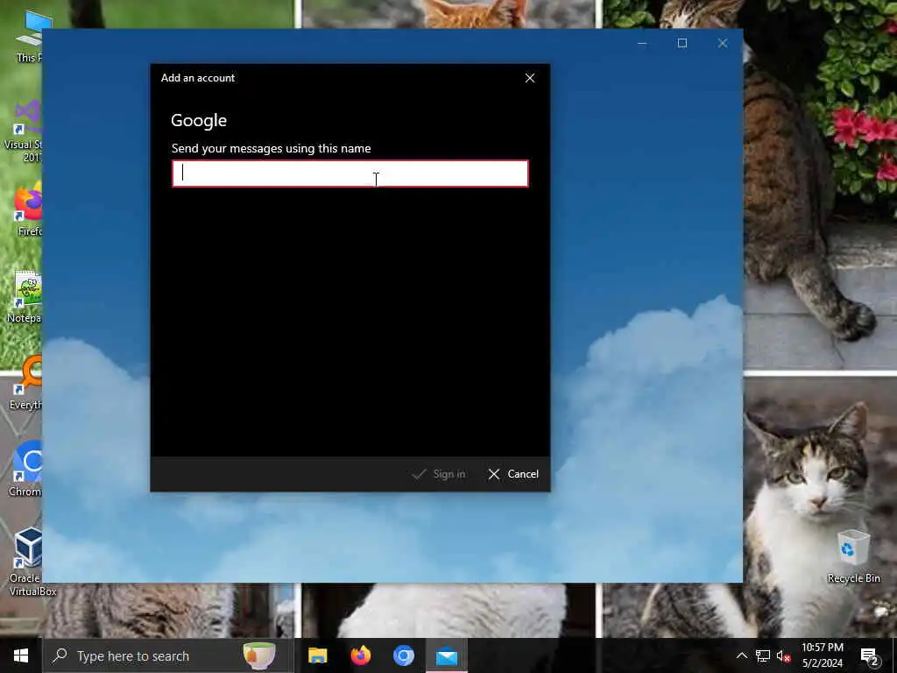Maximize the Mail app window
897x673 pixels.
tap(682, 44)
